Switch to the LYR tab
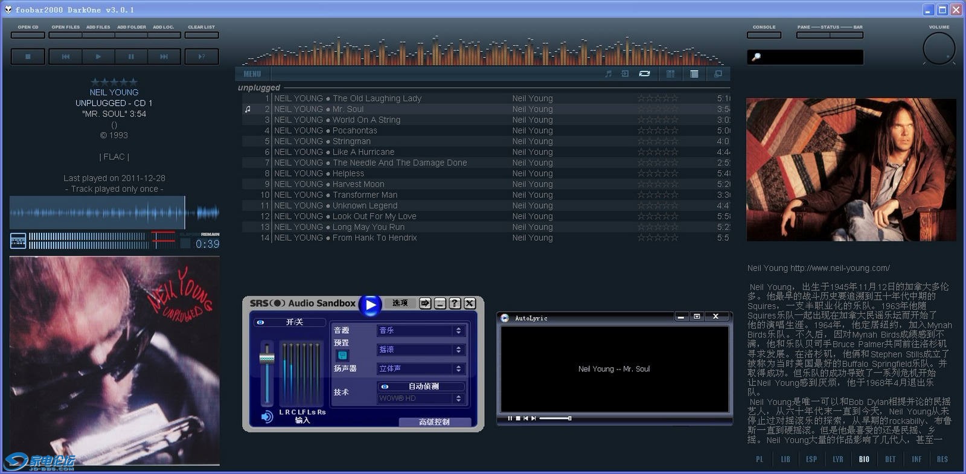Screen dimensions: 966x474 (837, 460)
